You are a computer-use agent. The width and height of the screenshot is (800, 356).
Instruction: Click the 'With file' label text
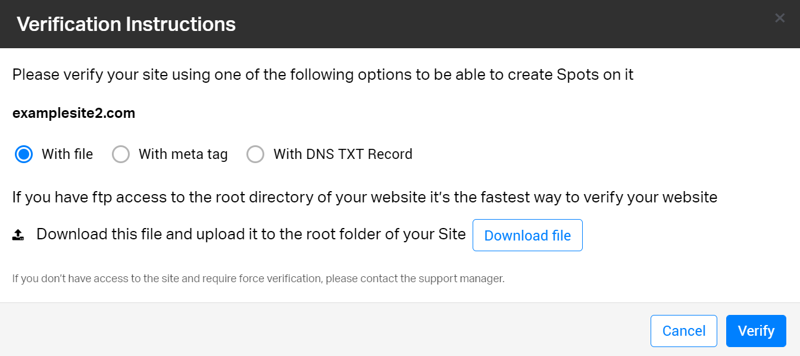(x=67, y=154)
